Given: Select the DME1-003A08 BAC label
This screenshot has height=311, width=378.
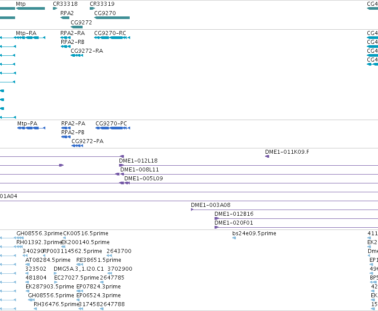Looking at the screenshot, I should click(x=211, y=205).
